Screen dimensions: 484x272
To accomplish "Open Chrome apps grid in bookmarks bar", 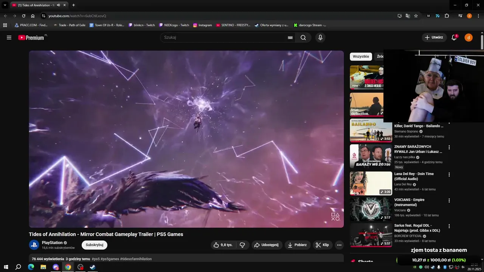I will click(5, 25).
